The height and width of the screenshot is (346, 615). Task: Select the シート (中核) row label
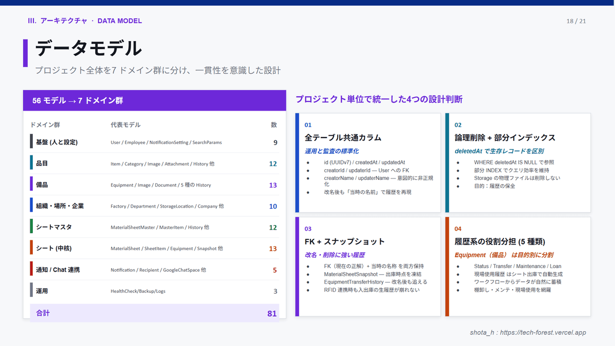pyautogui.click(x=53, y=249)
